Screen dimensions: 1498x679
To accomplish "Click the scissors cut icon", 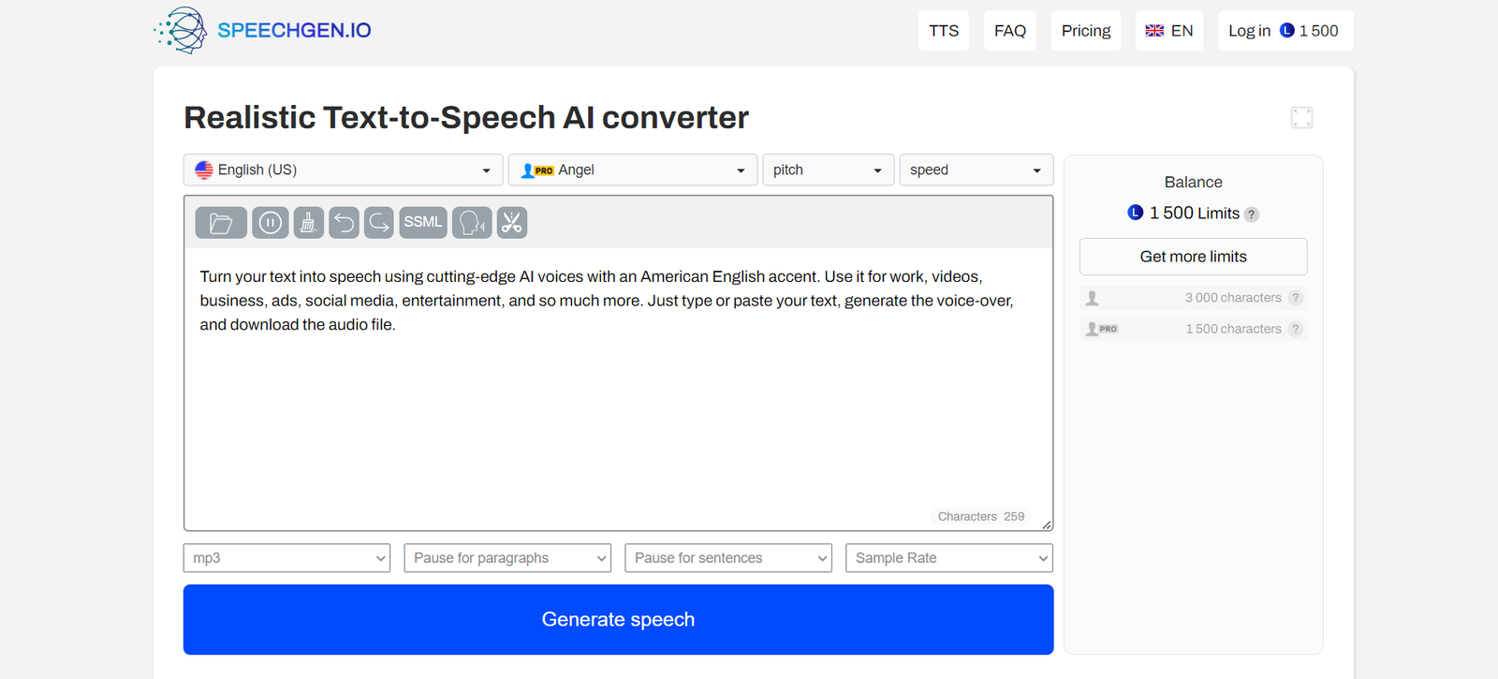I will [511, 223].
